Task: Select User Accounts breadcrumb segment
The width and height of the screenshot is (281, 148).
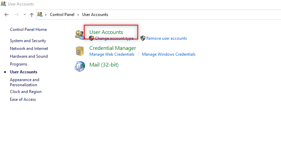Action: point(95,15)
